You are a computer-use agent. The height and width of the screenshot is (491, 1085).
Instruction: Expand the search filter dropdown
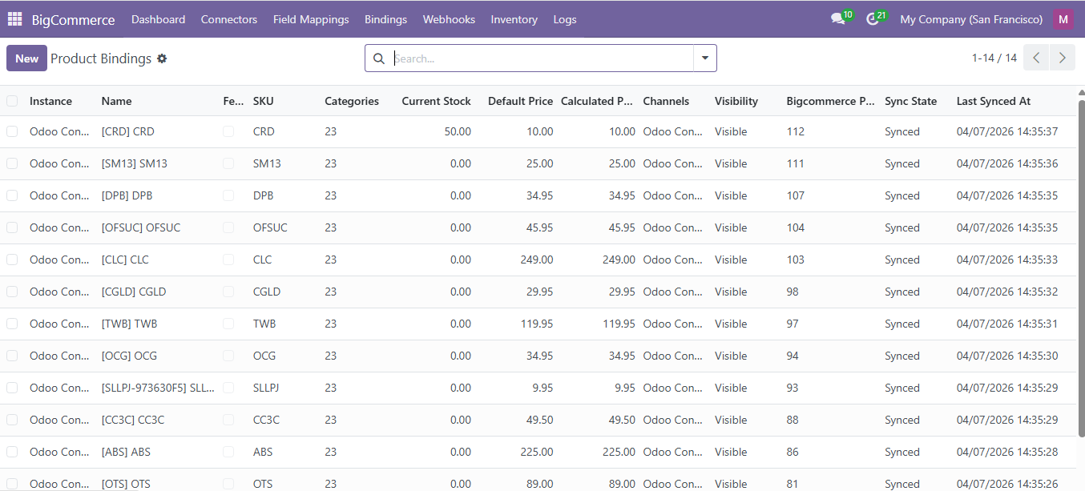pyautogui.click(x=704, y=58)
